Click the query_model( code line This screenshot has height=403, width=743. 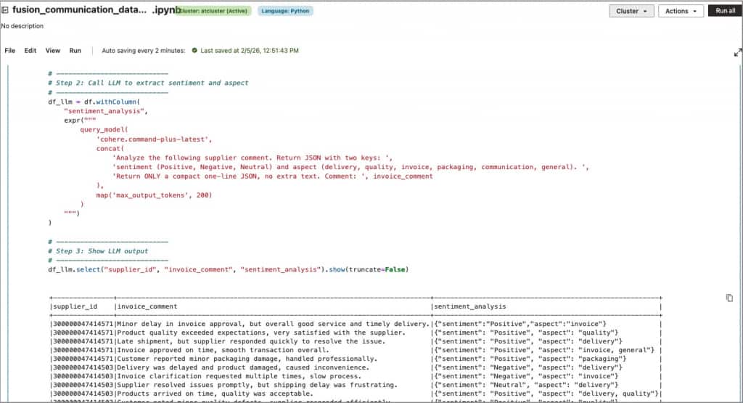point(104,129)
